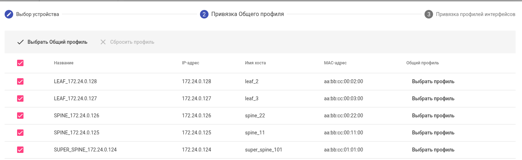Choose profile for spine_11 device
This screenshot has width=522, height=160.
[433, 133]
